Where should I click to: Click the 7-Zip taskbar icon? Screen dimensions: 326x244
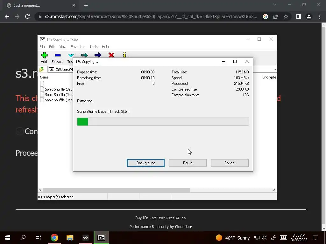tap(101, 238)
